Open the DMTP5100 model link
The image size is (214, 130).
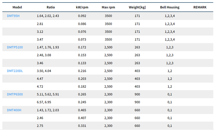coord(15,47)
